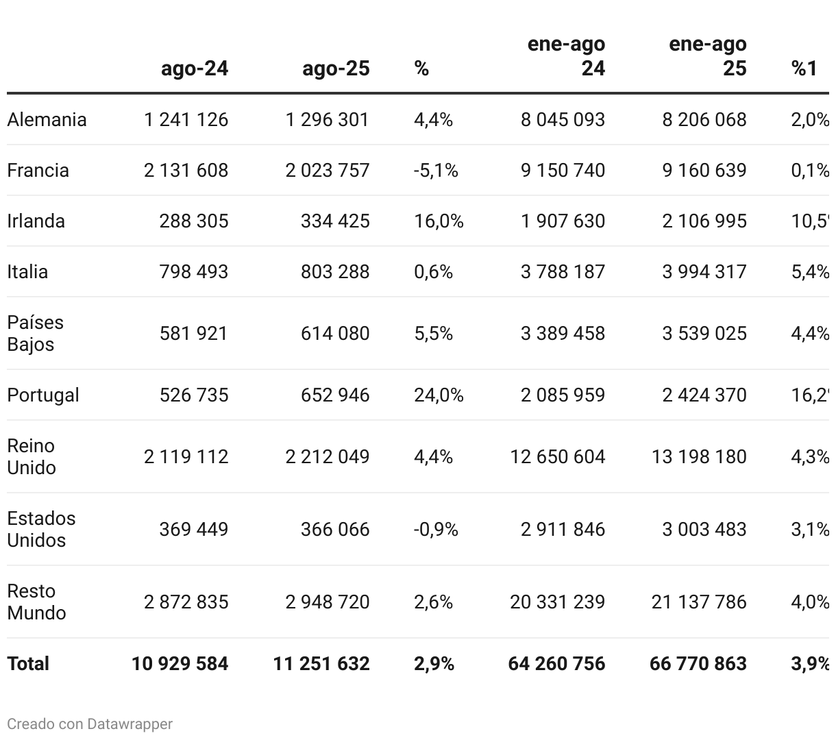Select the Reino Unido row label

pos(32,457)
